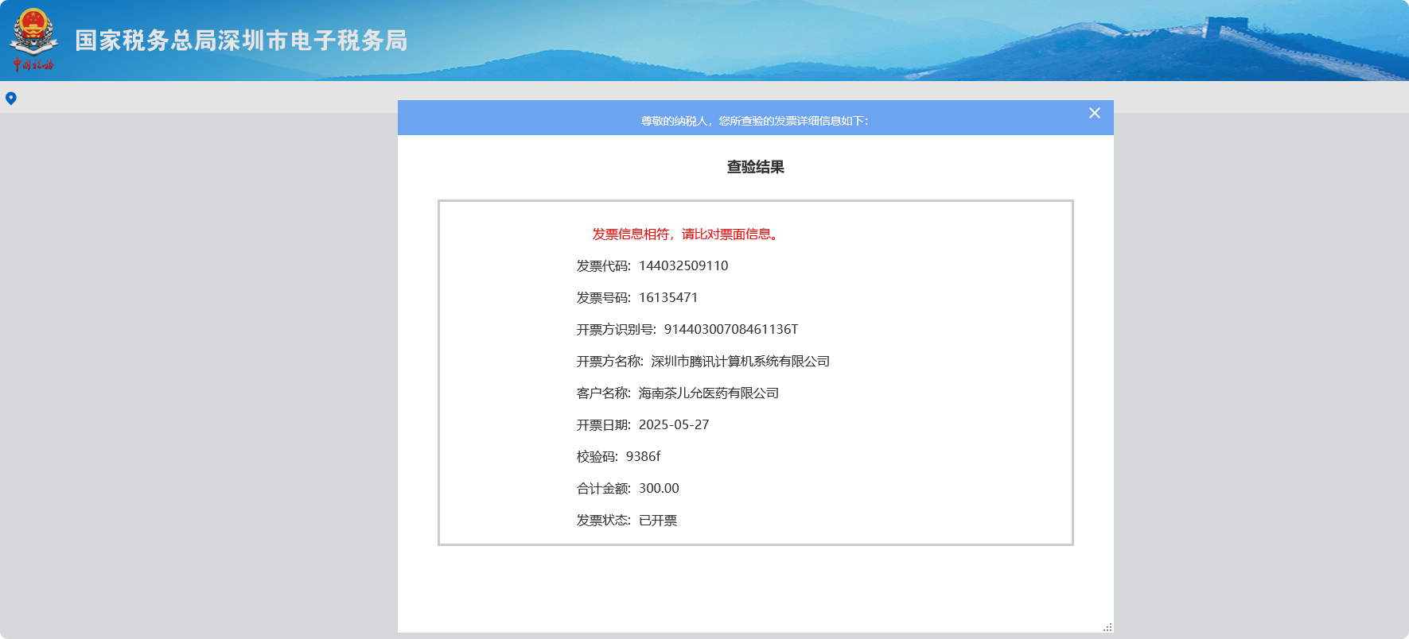Click the 开票方名称 label
Image resolution: width=1409 pixels, height=639 pixels.
609,361
